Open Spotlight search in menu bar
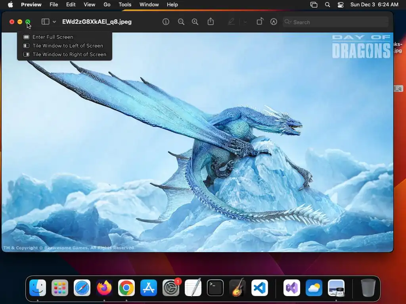Screen dimensions: 406x304 click(327, 5)
